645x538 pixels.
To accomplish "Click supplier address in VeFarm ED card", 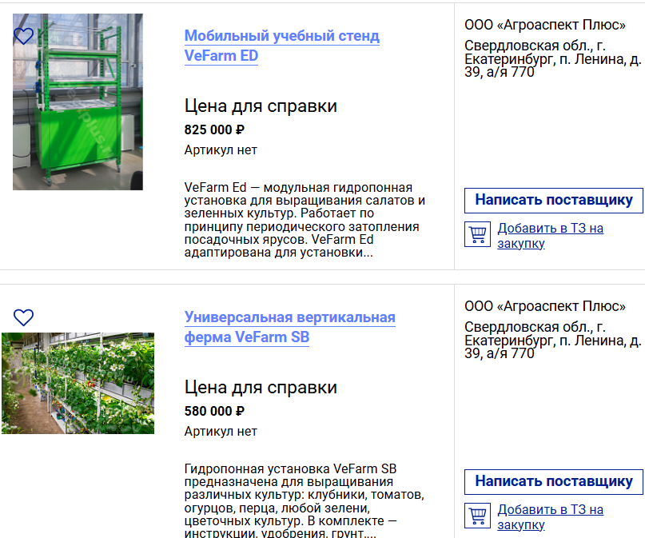I will (x=553, y=59).
